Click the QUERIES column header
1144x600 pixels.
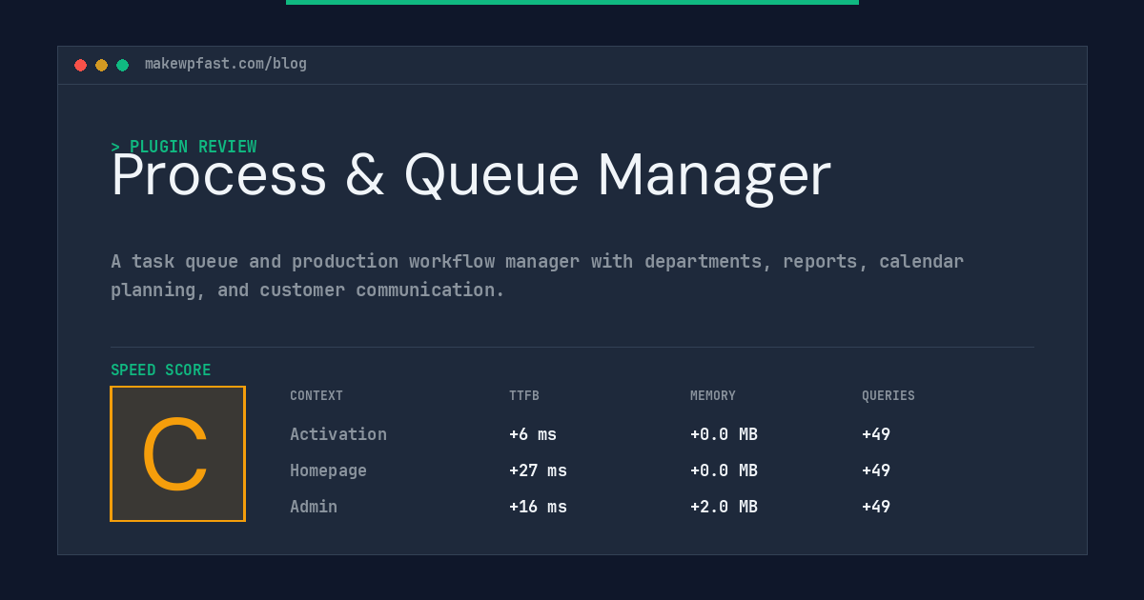click(889, 396)
